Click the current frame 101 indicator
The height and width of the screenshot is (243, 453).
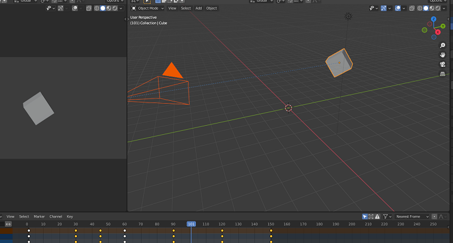point(191,224)
